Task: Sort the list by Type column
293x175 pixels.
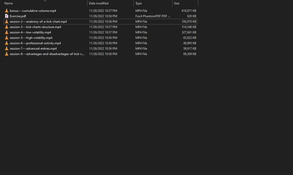Action: pos(139,4)
